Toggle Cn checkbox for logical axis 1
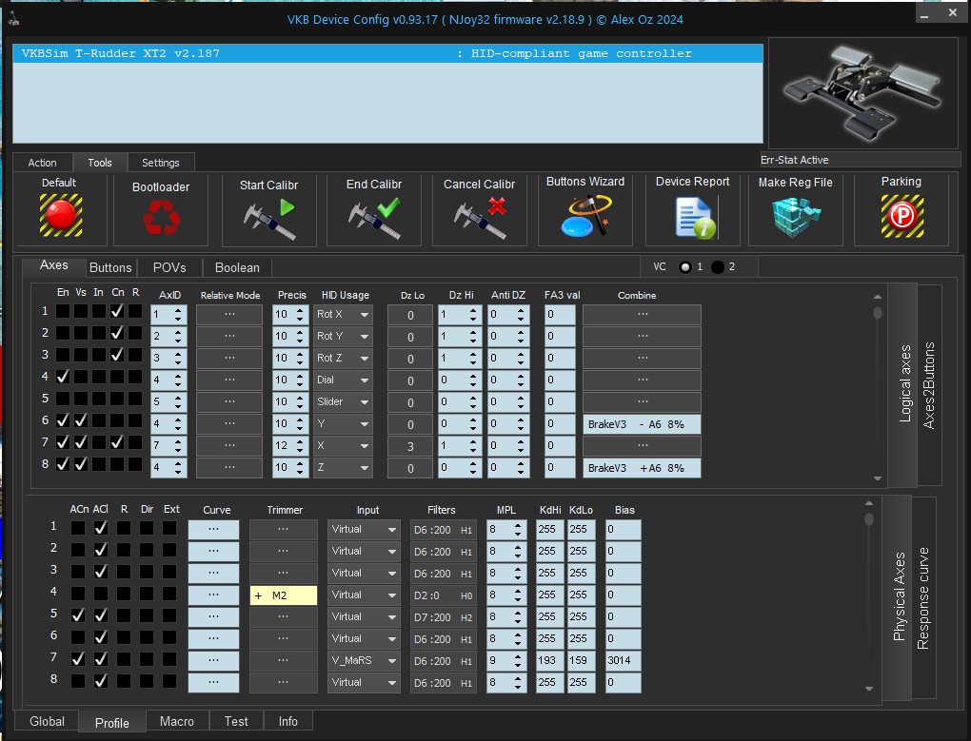Screen dimensions: 971x741 coord(117,311)
